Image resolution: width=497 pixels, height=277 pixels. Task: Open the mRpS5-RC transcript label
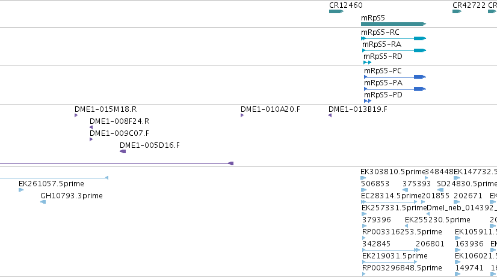tap(380, 32)
